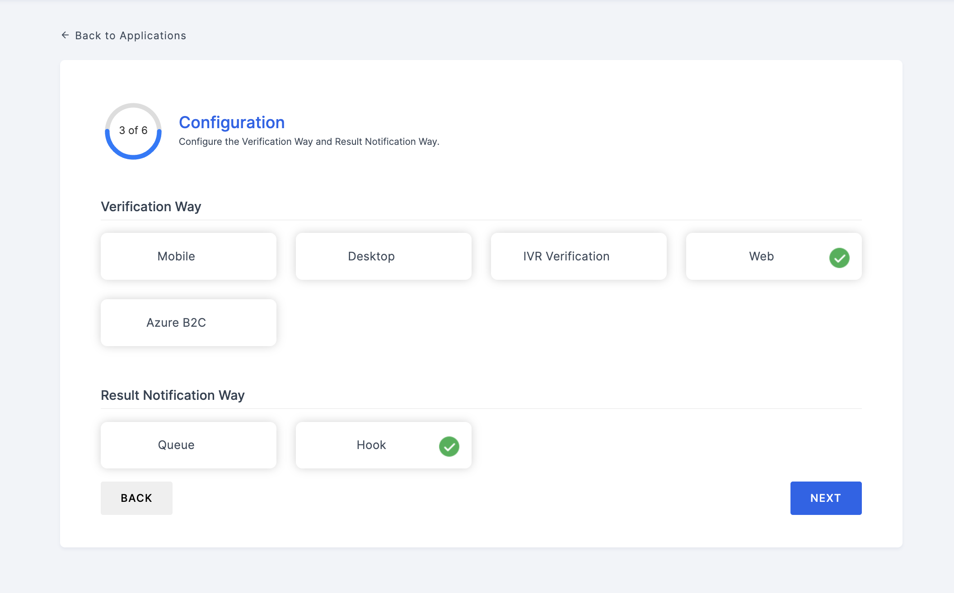
Task: Pick Azure B2C verification way
Action: pos(188,323)
